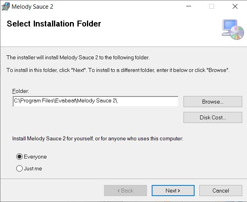Proceed with the Next button

point(173,191)
